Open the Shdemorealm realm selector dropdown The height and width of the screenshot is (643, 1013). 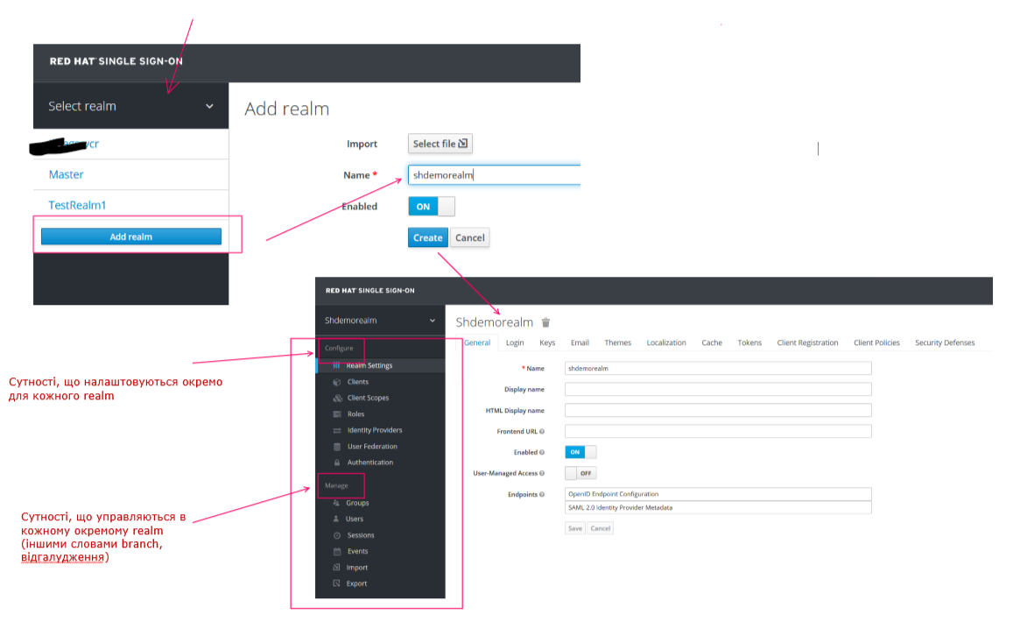[379, 321]
